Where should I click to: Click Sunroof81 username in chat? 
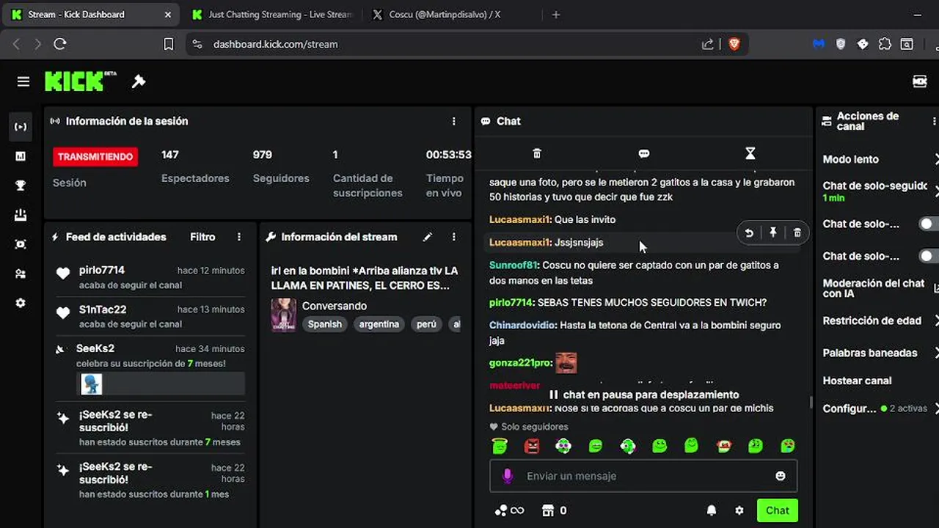(514, 265)
